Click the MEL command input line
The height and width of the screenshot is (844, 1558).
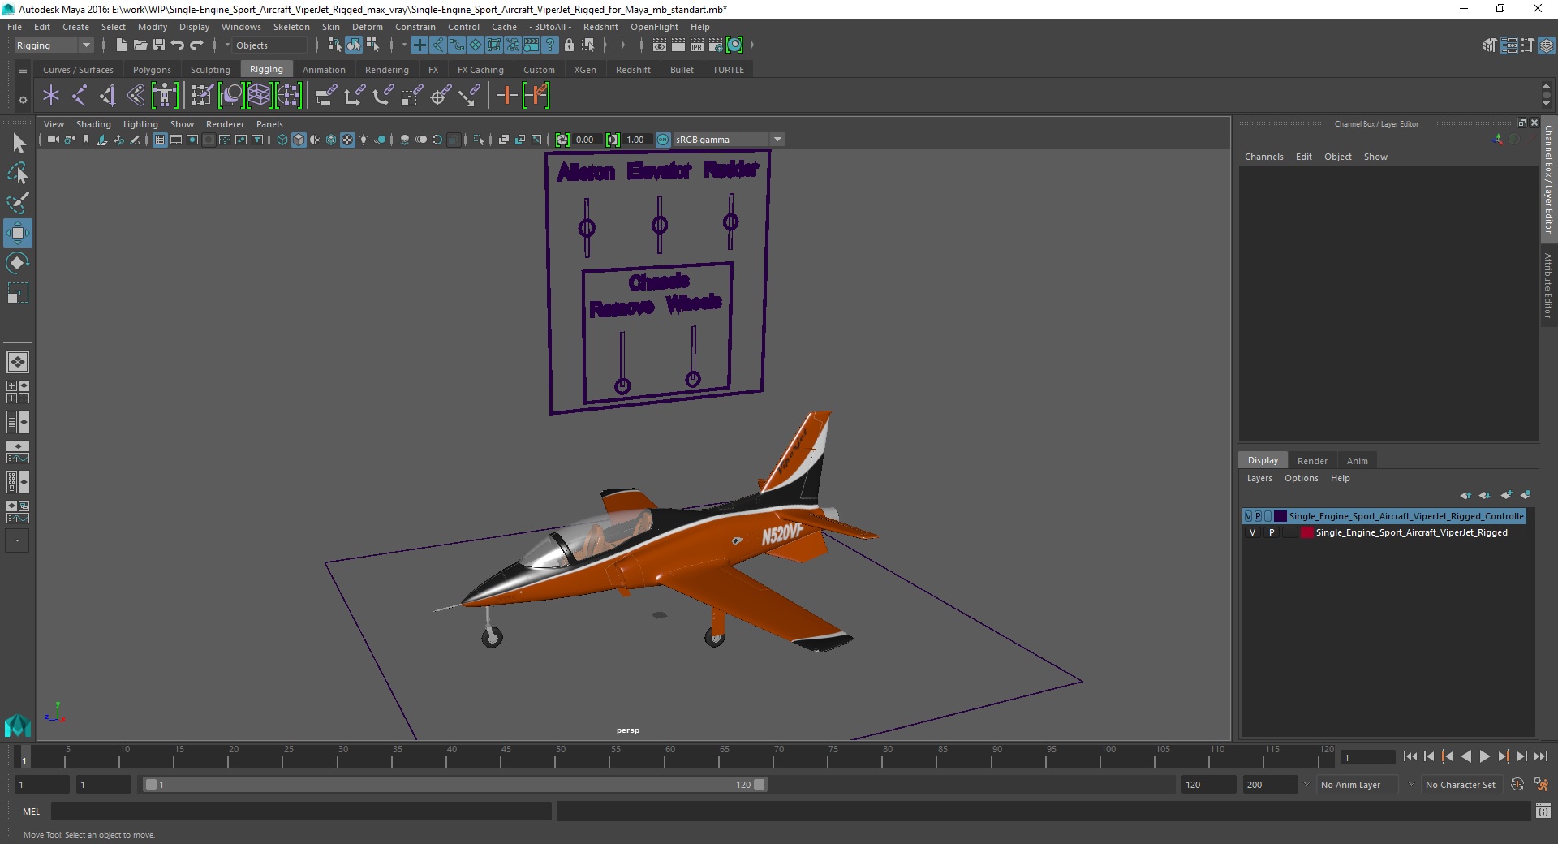point(302,811)
